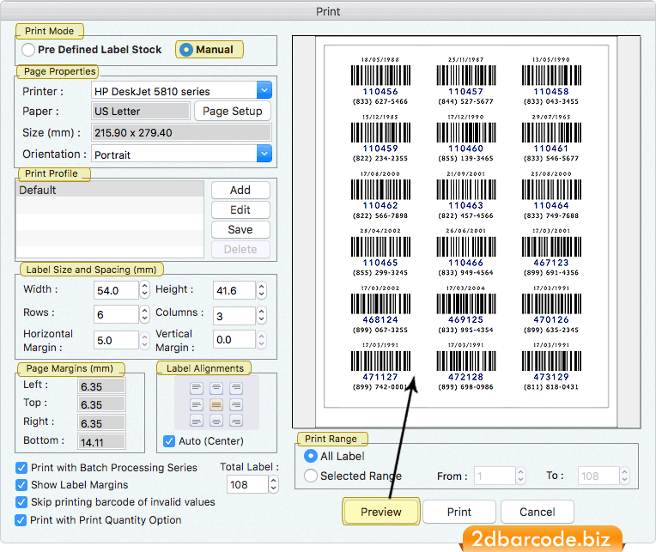Viewport: 656px width, 552px height.
Task: Toggle Print with Batch Processing Series
Action: point(21,468)
